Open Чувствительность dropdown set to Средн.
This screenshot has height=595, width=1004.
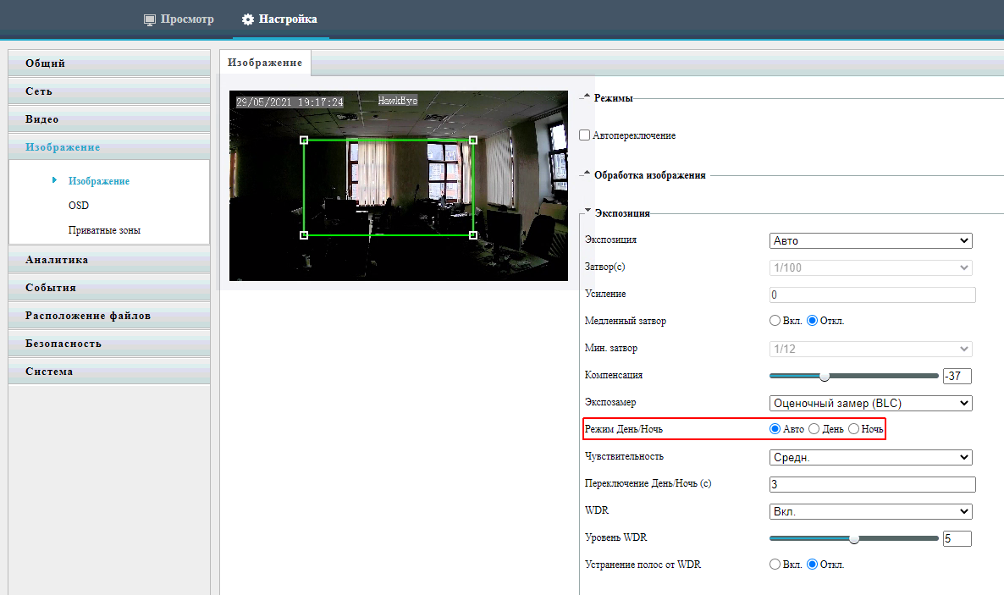click(x=871, y=457)
